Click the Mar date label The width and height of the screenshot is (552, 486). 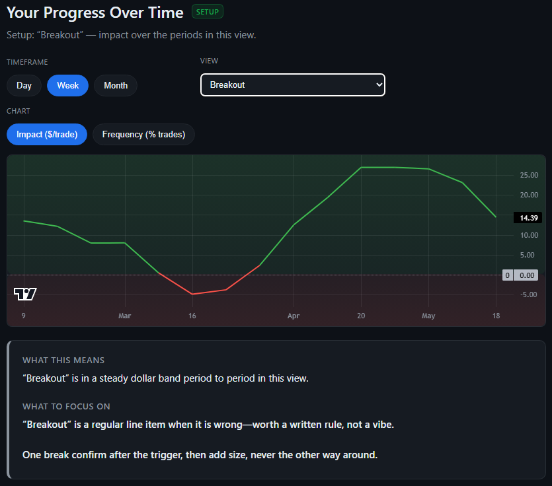click(125, 316)
